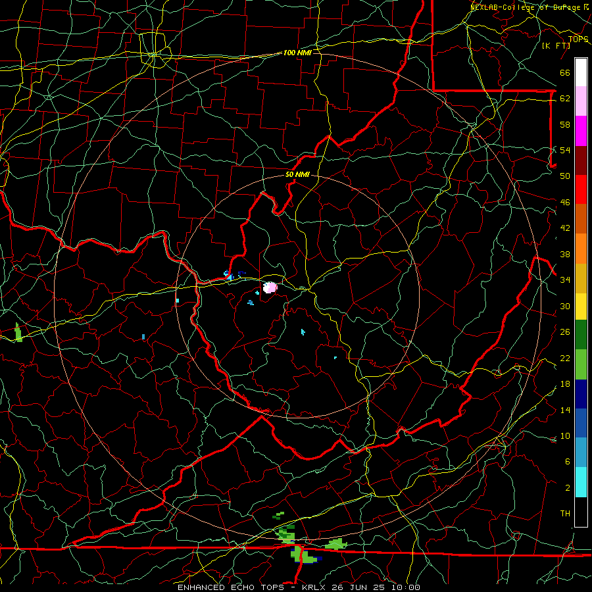Click the '50 NMI' range ring label
The height and width of the screenshot is (592, 592).
point(297,174)
